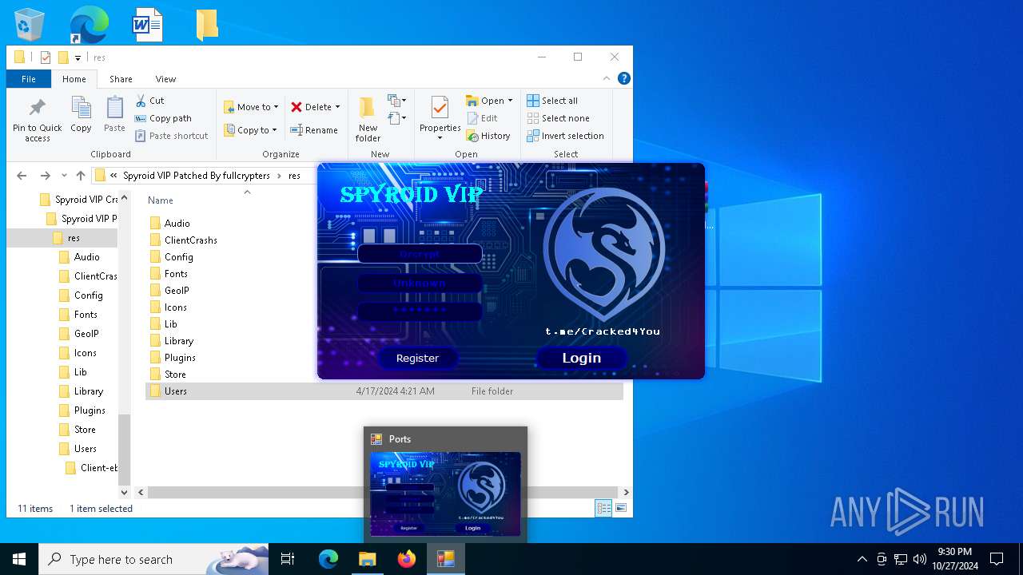Click Invert selection in ribbon
1023x575 pixels.
point(566,136)
